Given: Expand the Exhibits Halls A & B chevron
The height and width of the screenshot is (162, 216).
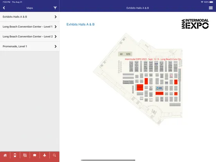Looking at the screenshot, I should click(x=56, y=17).
